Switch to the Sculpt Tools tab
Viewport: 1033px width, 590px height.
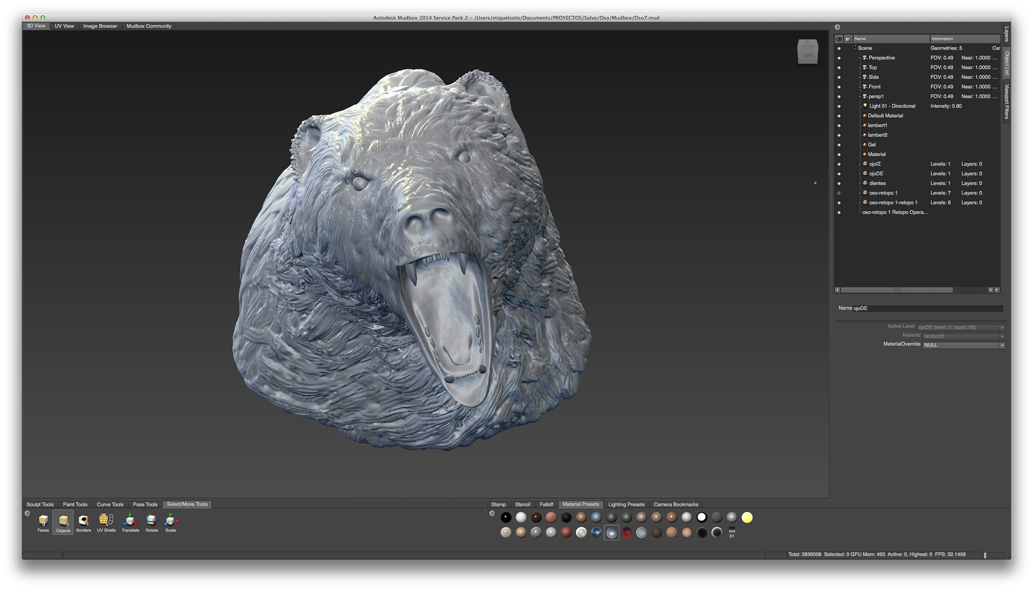coord(40,504)
